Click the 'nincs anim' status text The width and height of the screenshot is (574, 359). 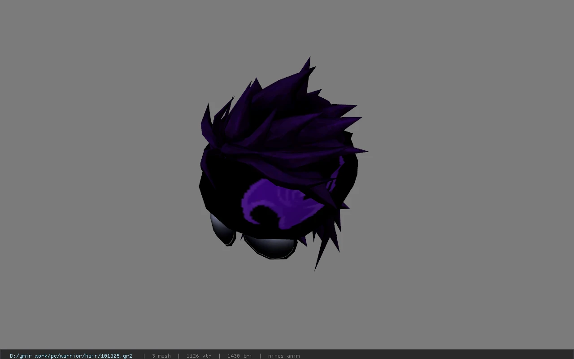284,356
